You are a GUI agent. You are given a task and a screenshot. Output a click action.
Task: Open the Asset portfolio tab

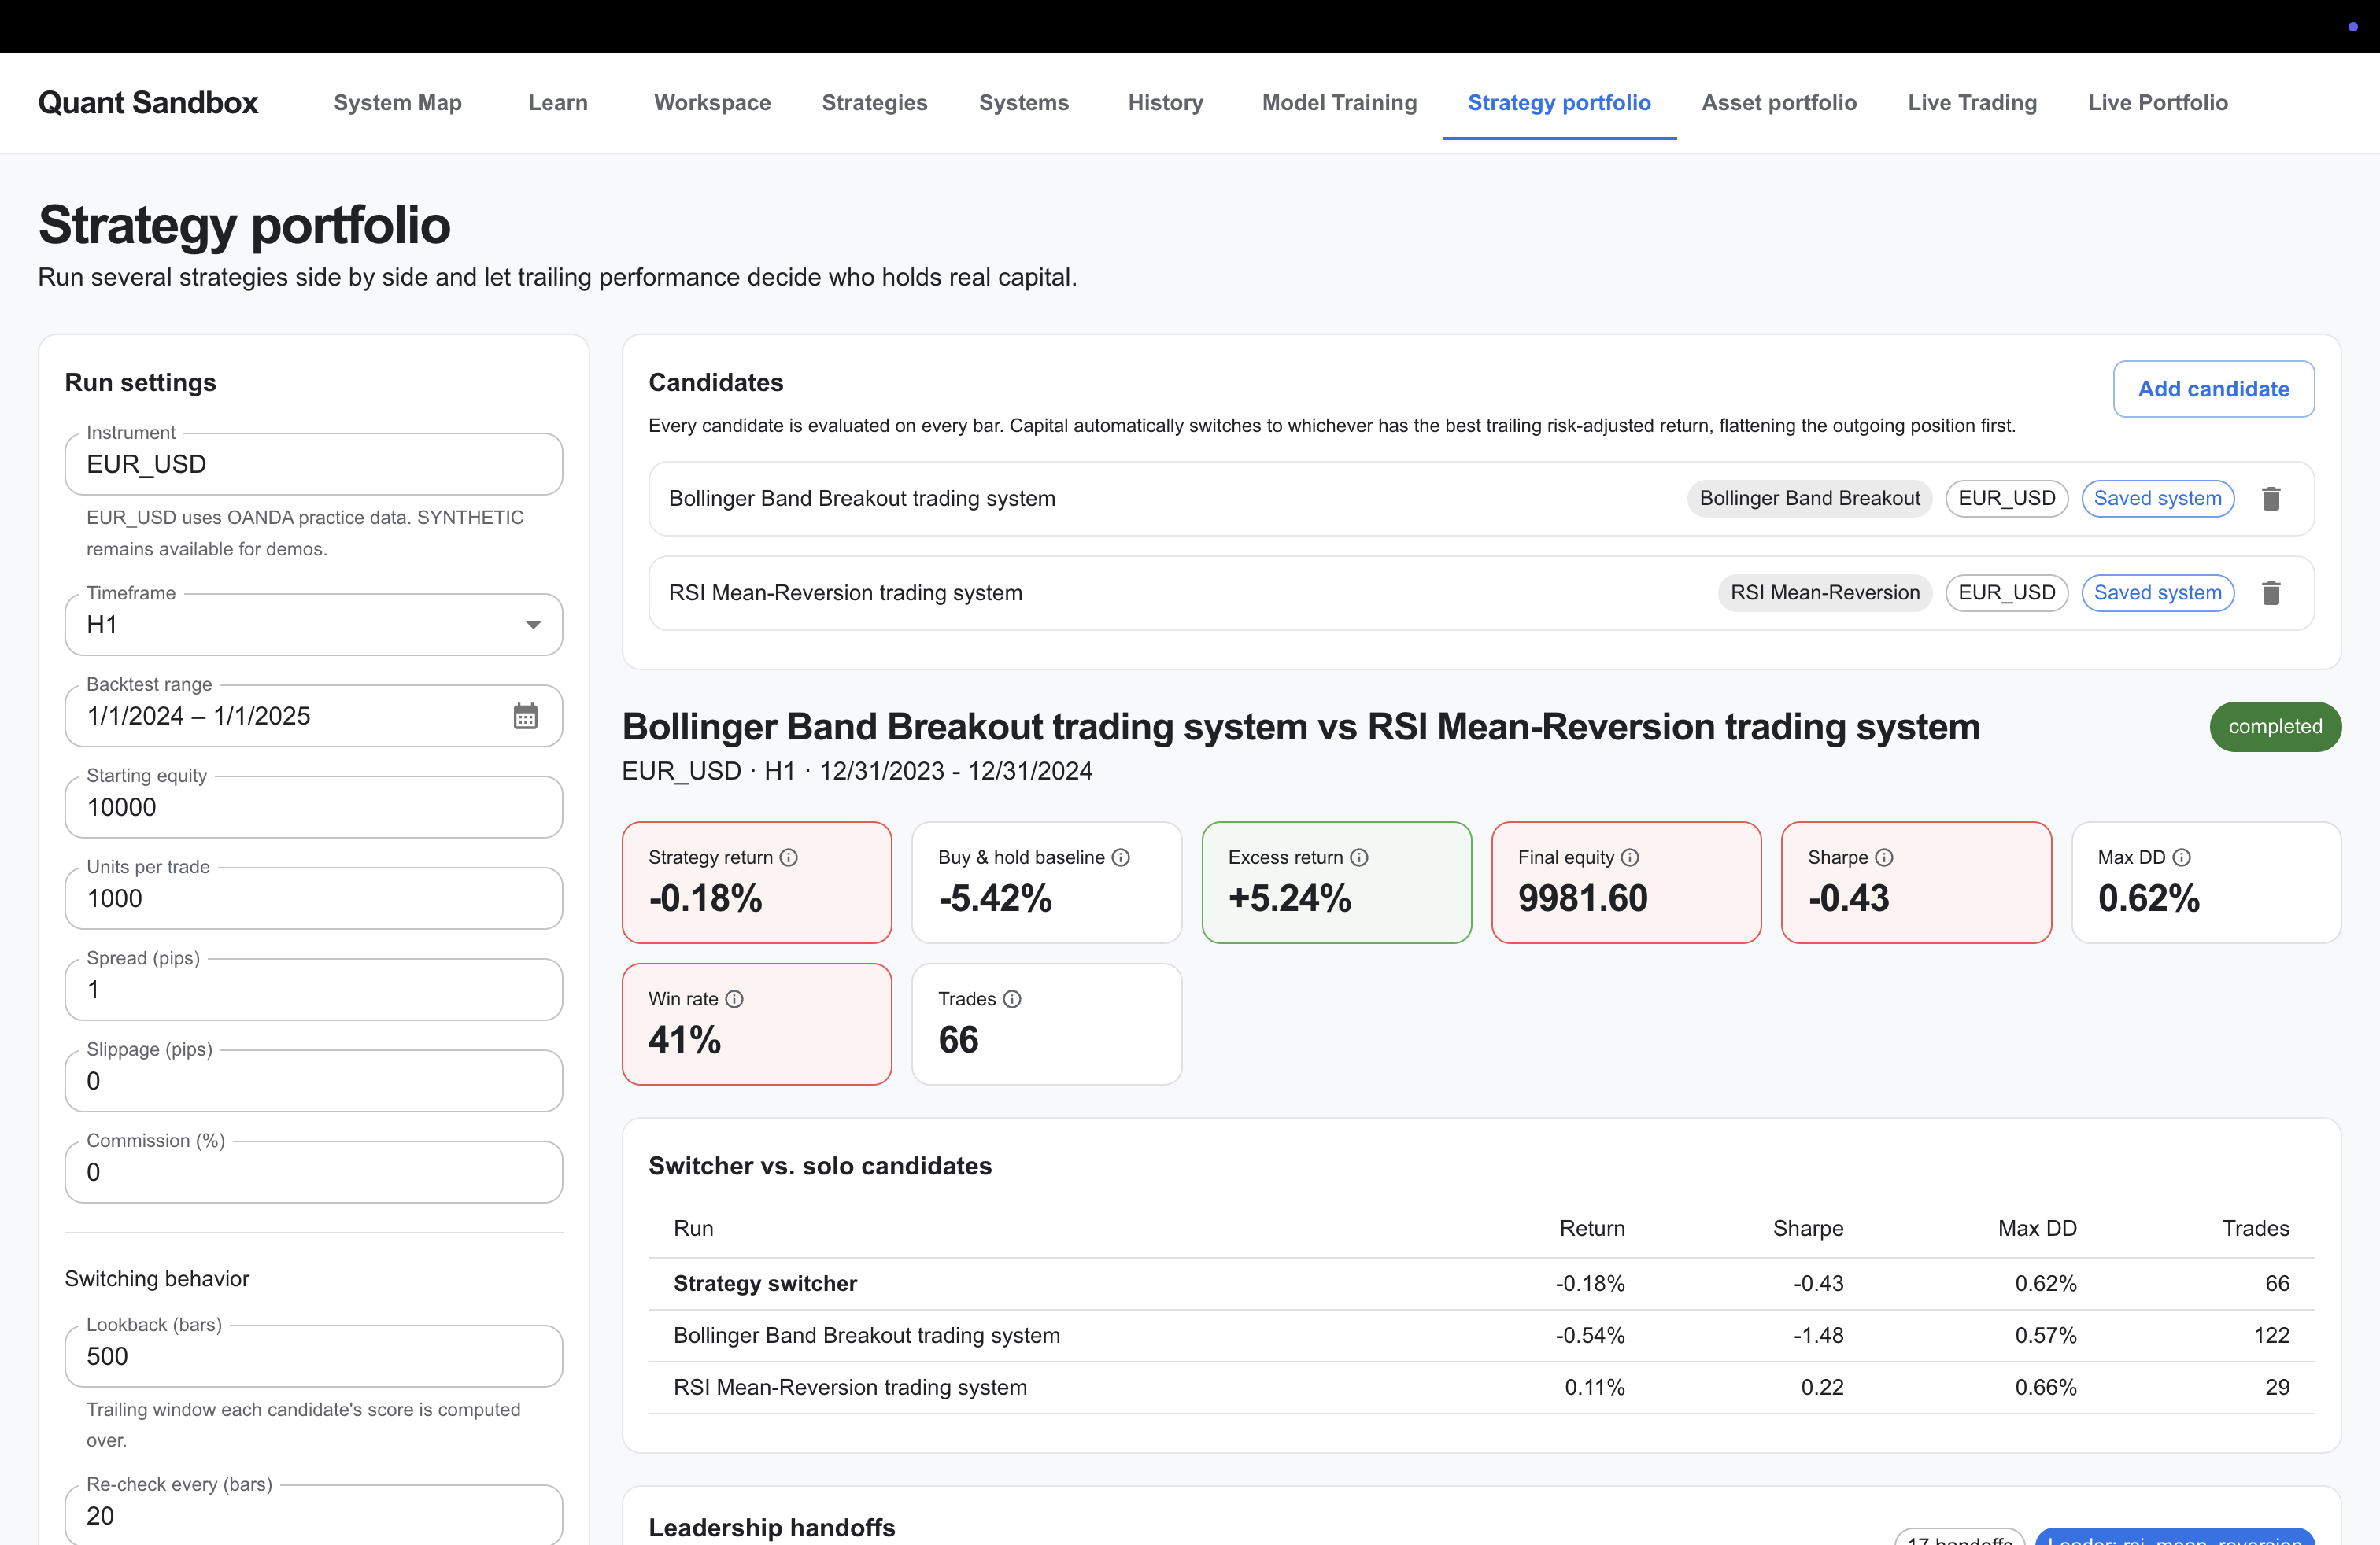(x=1779, y=103)
